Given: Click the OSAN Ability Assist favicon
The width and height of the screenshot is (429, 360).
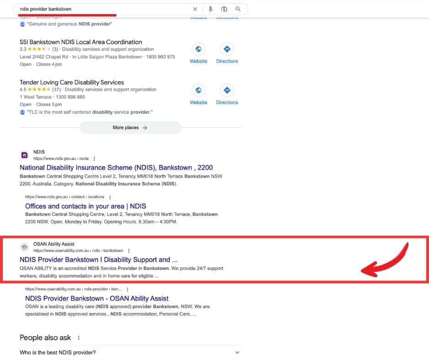Looking at the screenshot, I should (25, 247).
